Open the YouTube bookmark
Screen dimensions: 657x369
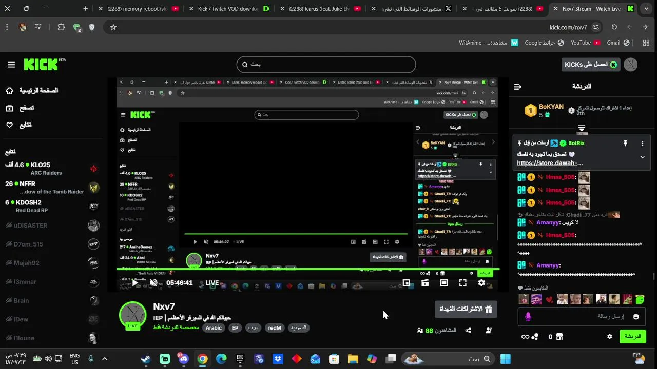click(585, 43)
